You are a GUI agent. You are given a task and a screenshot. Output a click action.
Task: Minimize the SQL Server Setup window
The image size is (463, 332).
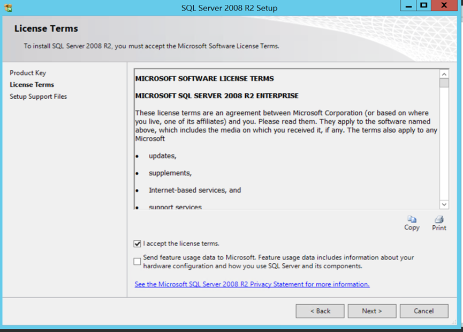tap(408, 5)
